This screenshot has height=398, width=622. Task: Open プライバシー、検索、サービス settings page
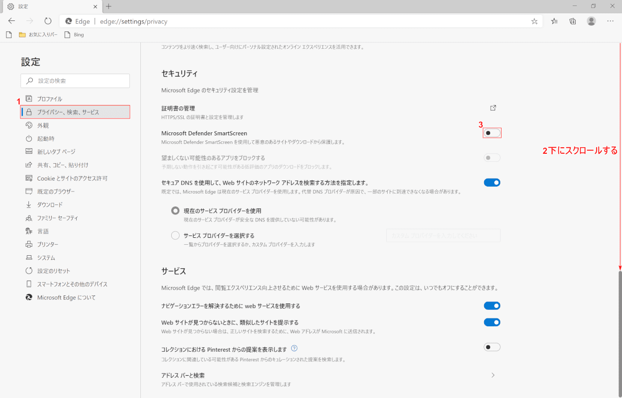(x=75, y=112)
